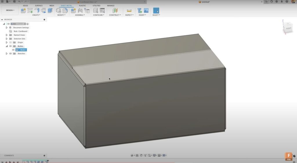Open the Modify dropdown menu

pyautogui.click(x=61, y=15)
